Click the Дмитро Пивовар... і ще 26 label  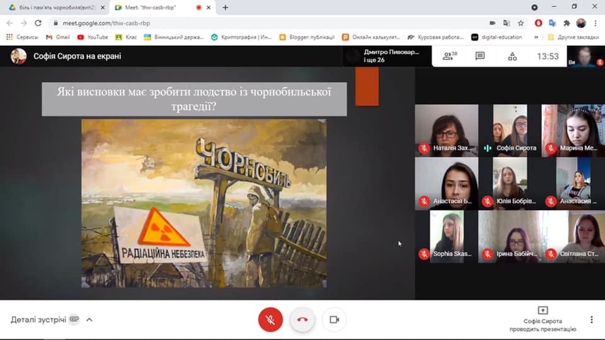[x=391, y=56]
